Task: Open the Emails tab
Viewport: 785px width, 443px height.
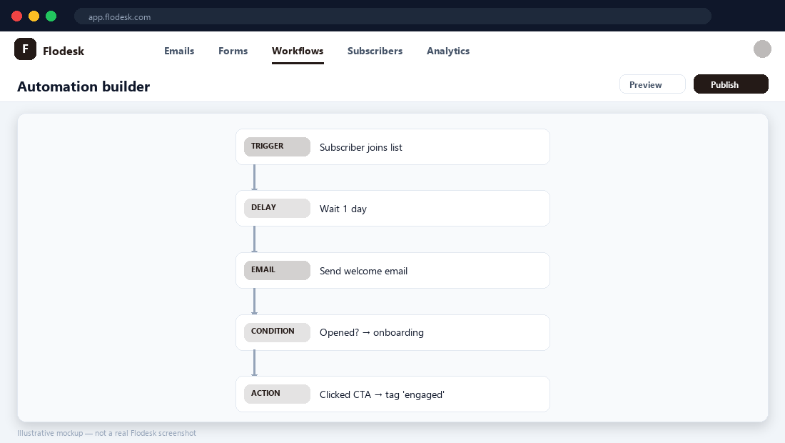Action: [179, 51]
